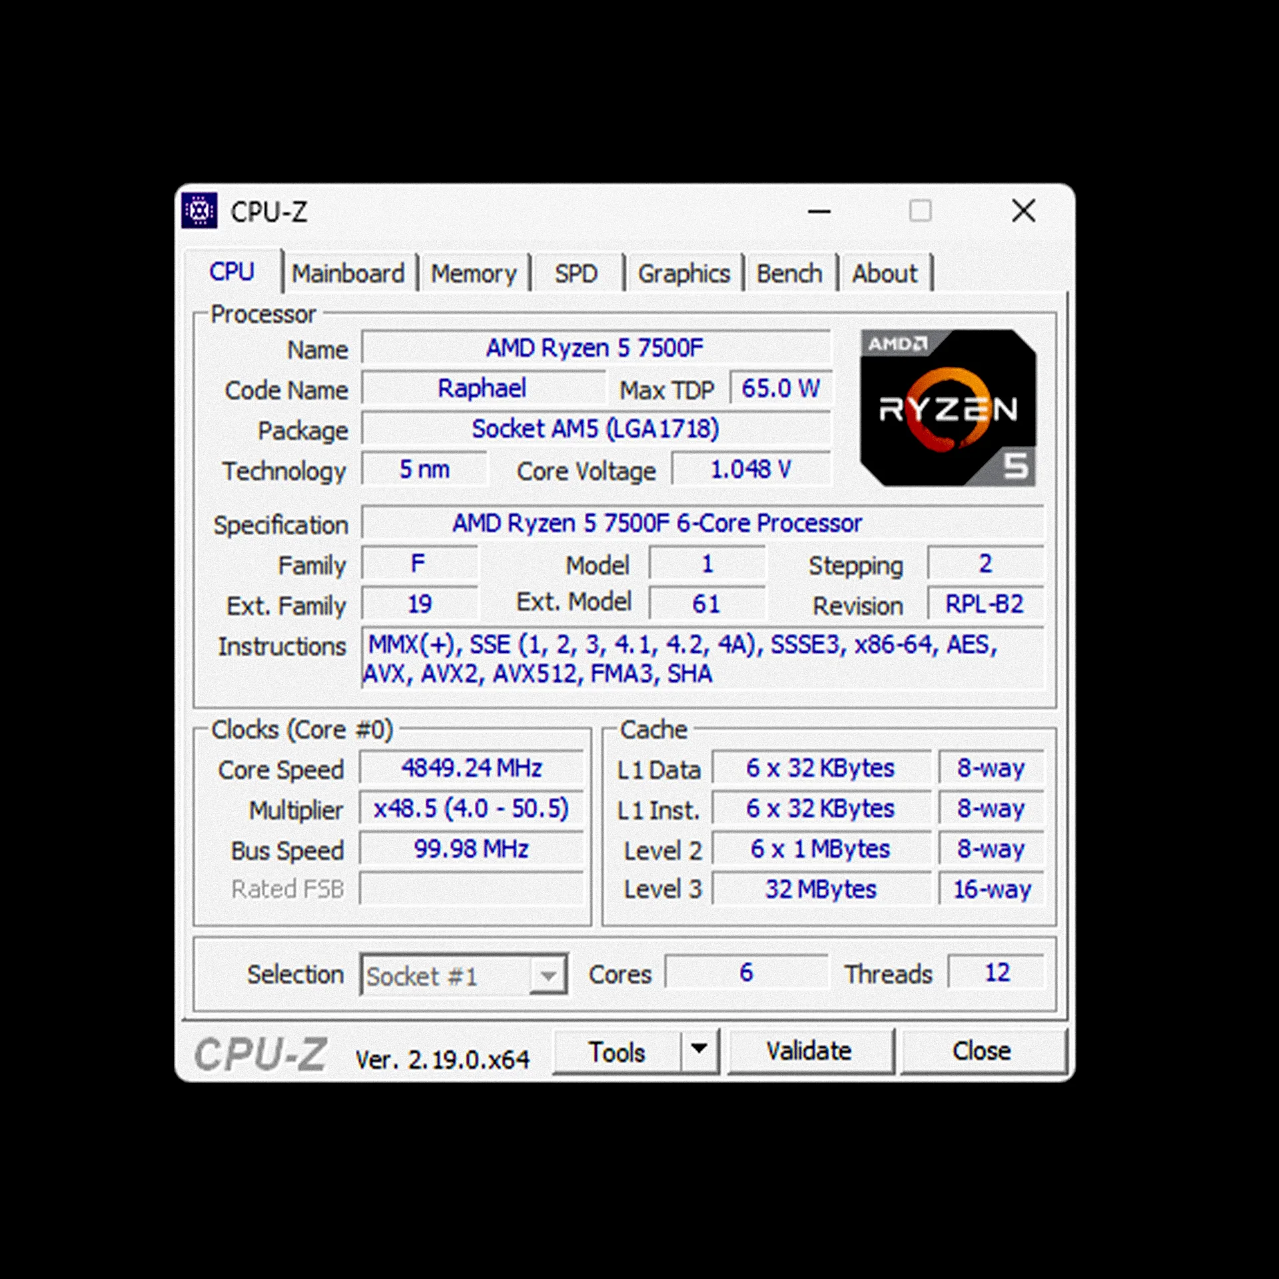
Task: Click the AMD Ryzen 5 logo badge
Action: [947, 408]
